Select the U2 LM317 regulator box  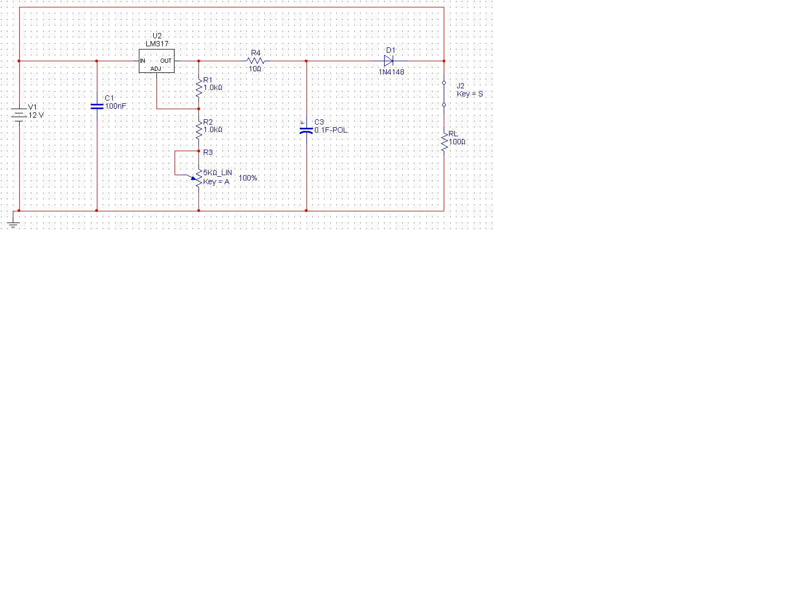click(x=157, y=61)
